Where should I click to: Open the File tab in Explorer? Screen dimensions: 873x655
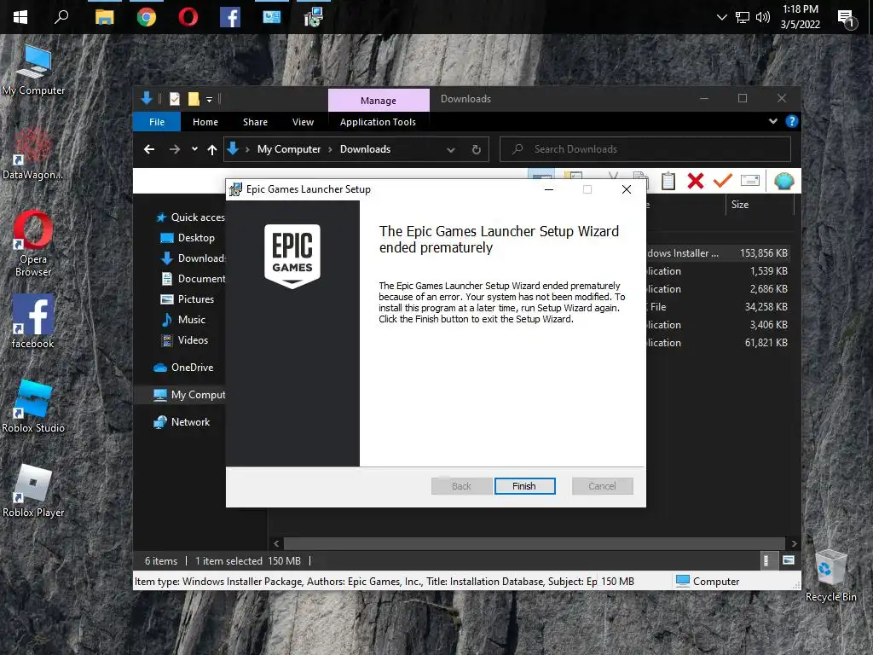pyautogui.click(x=157, y=121)
